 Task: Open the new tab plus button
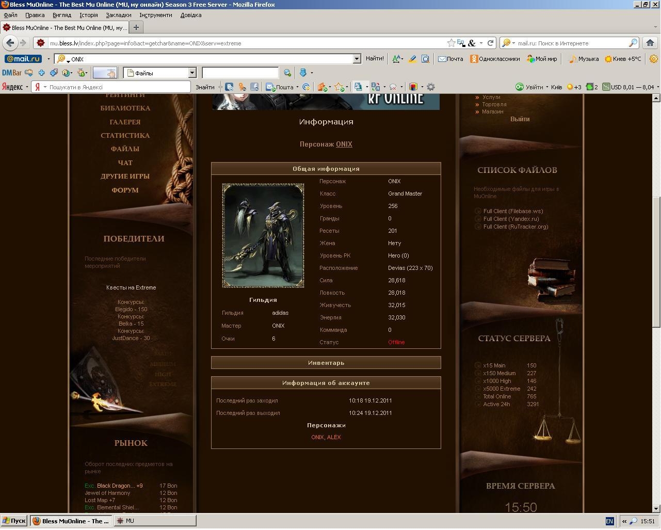(x=136, y=27)
